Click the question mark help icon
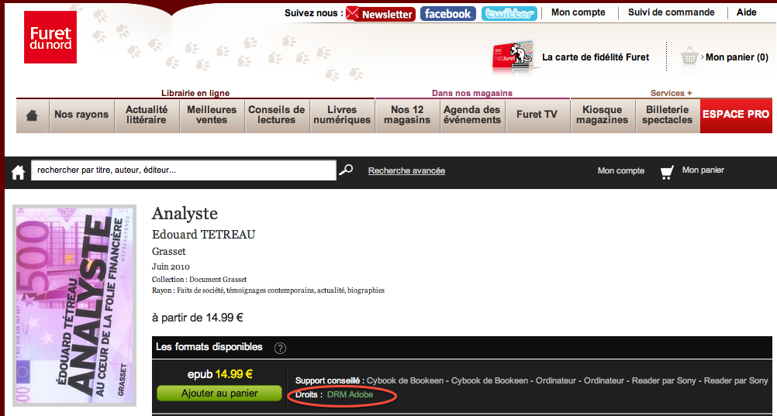Viewport: 777px width, 416px height. 280,348
